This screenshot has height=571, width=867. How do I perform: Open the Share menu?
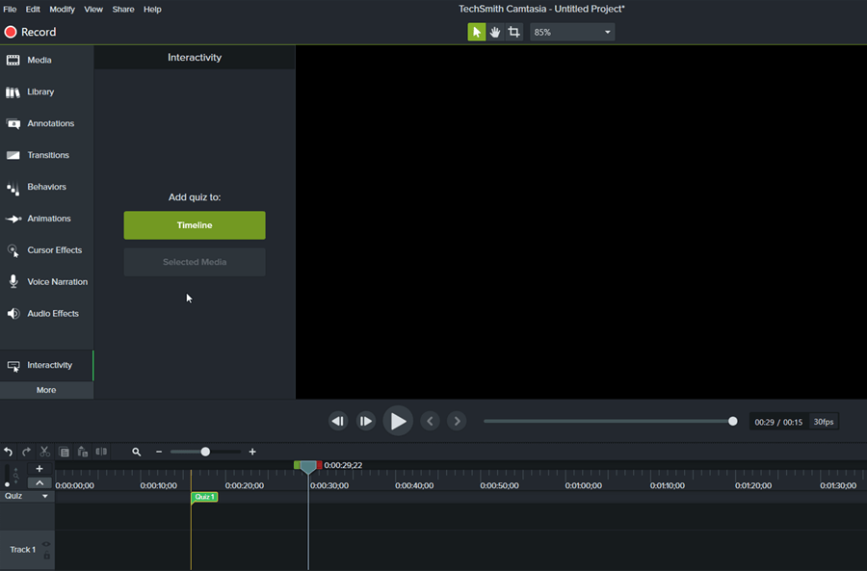tap(122, 9)
